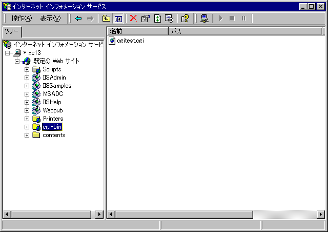This screenshot has width=328, height=232.
Task: Click the IISAdmin application package icon
Action: pyautogui.click(x=36, y=78)
